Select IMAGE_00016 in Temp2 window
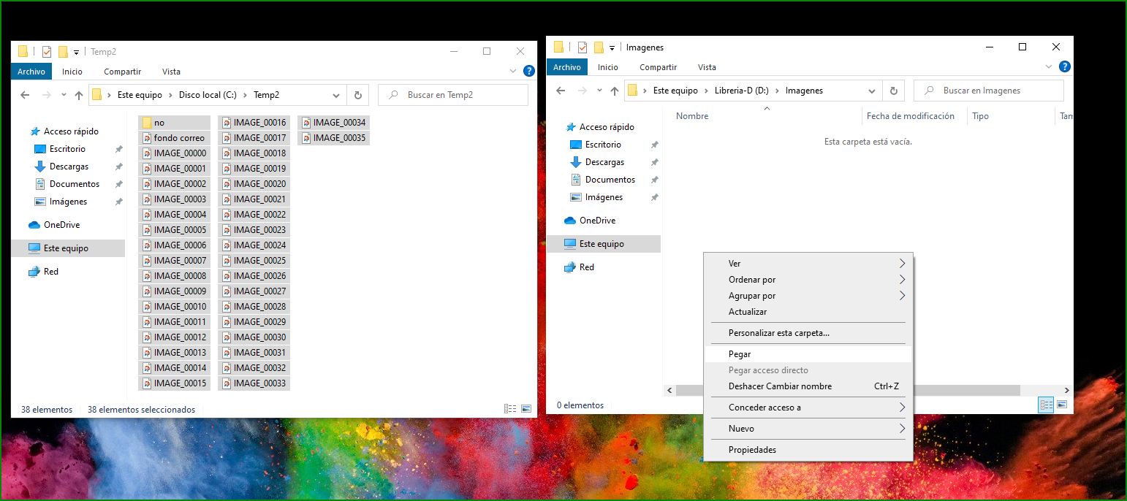Image resolution: width=1127 pixels, height=501 pixels. click(x=254, y=123)
